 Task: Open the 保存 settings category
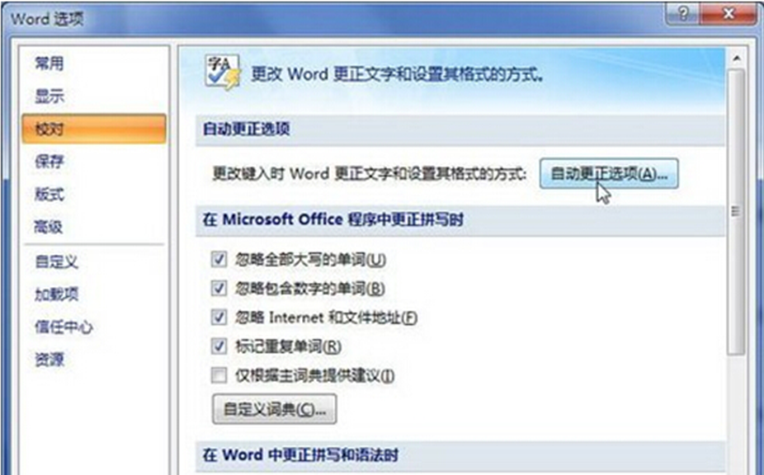[50, 162]
